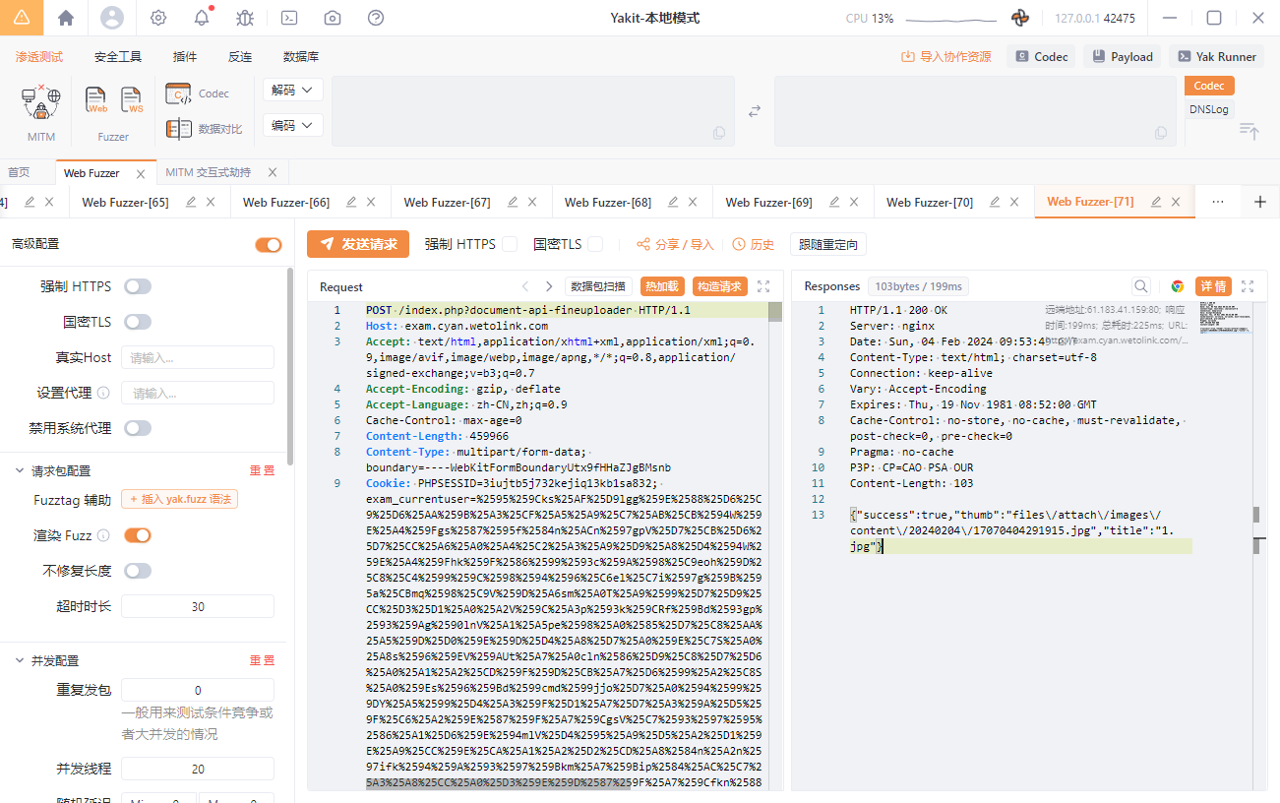Switch to the 首页 tab
This screenshot has width=1280, height=803.
click(x=19, y=172)
